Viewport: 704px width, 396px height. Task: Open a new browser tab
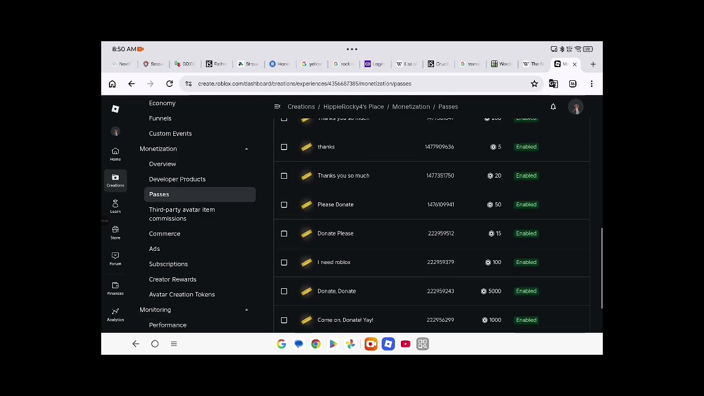(x=593, y=64)
